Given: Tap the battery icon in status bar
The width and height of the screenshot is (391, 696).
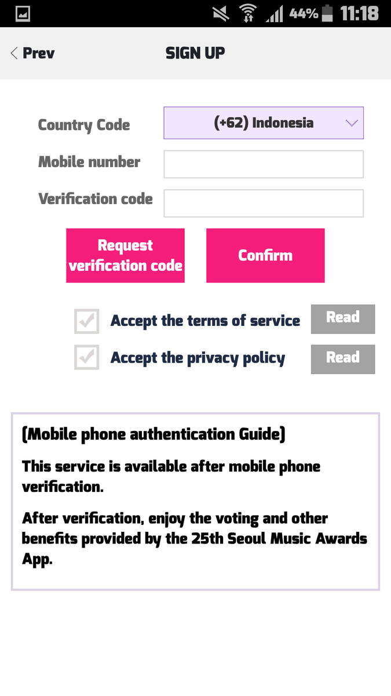Looking at the screenshot, I should point(328,13).
